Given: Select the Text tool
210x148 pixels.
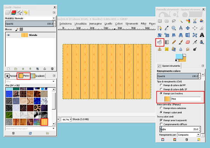Looking at the screenshot, I should pos(202,35).
